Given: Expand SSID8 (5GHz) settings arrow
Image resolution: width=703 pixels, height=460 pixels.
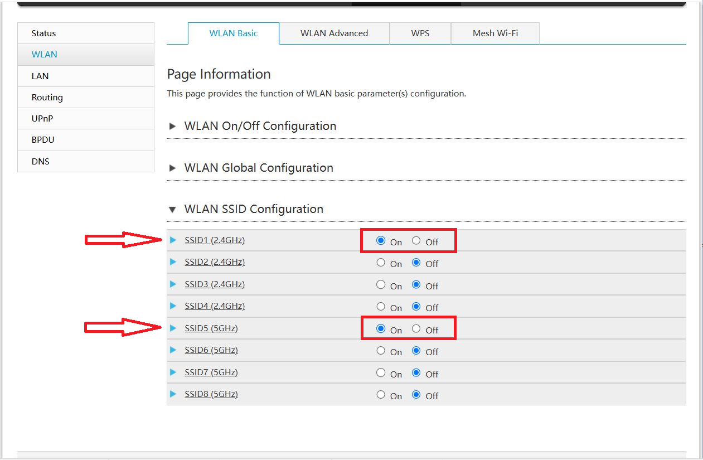Looking at the screenshot, I should tap(173, 394).
